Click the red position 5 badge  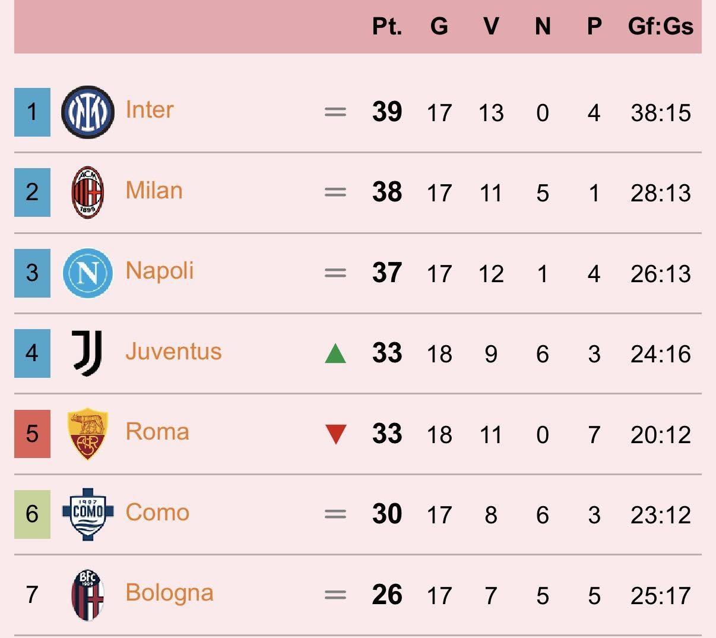point(32,434)
